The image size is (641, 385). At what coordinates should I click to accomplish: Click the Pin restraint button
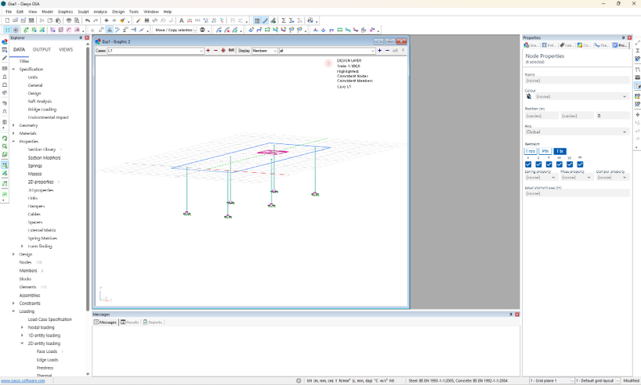pyautogui.click(x=545, y=151)
